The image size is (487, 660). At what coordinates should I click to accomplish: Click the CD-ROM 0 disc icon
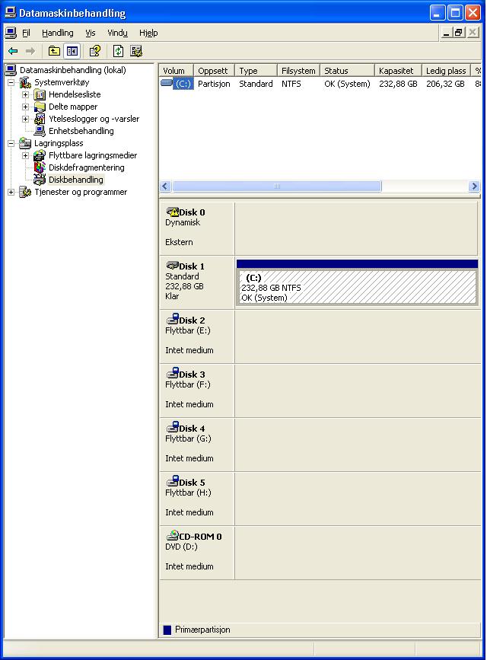[x=173, y=535]
